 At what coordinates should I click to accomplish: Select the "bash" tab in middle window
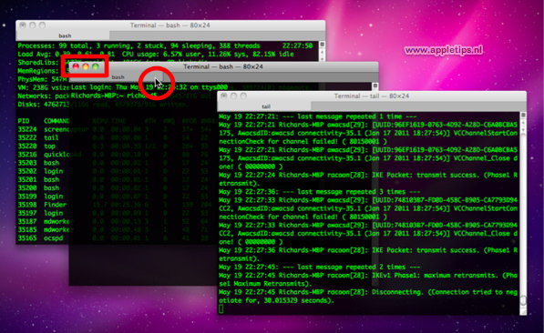coord(118,76)
